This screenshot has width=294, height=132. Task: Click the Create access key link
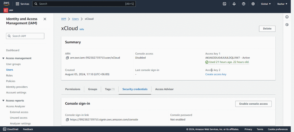pyautogui.click(x=216, y=74)
